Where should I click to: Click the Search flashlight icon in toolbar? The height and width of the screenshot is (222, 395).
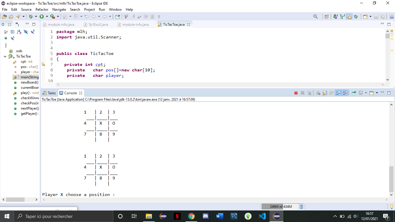click(x=18, y=17)
